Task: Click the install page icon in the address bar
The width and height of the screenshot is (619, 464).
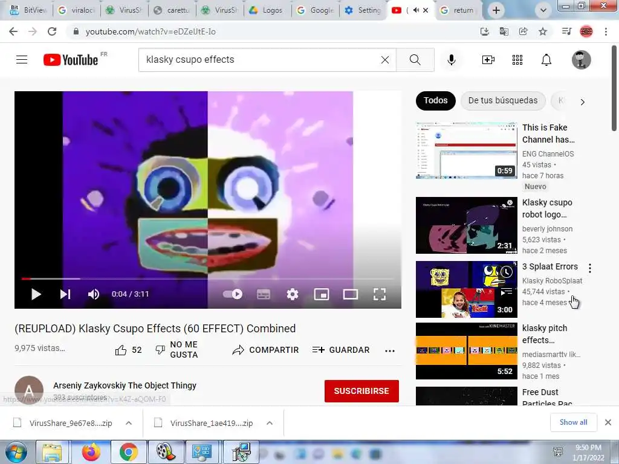Action: [x=484, y=31]
